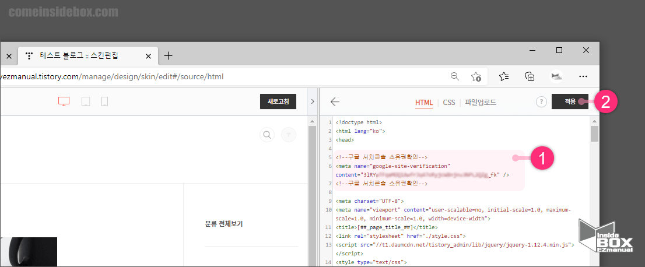Close the 테스트 블로그 스킨편집 tab
The image size is (645, 267).
(149, 56)
